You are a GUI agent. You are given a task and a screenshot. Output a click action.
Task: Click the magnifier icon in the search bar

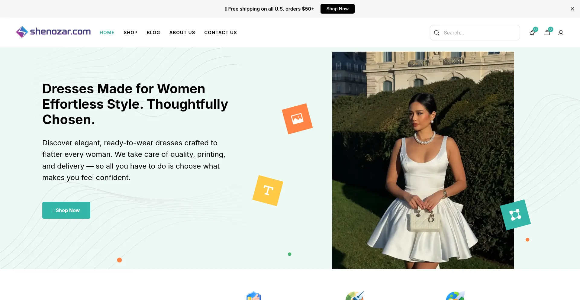(x=437, y=32)
